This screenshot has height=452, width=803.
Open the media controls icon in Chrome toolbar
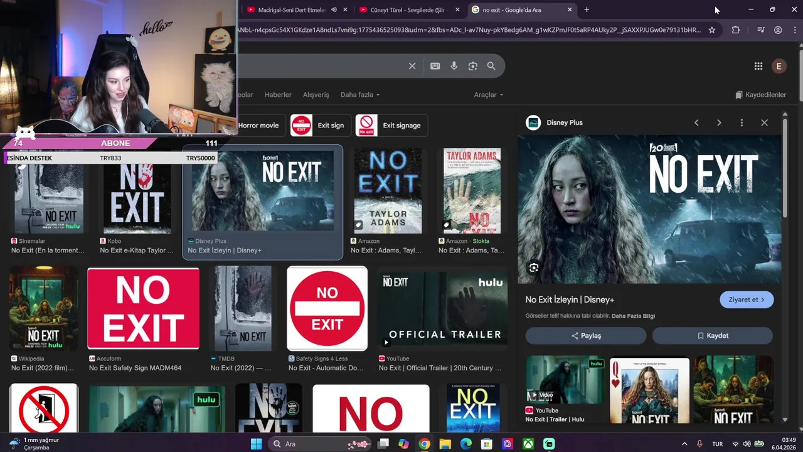pos(761,30)
